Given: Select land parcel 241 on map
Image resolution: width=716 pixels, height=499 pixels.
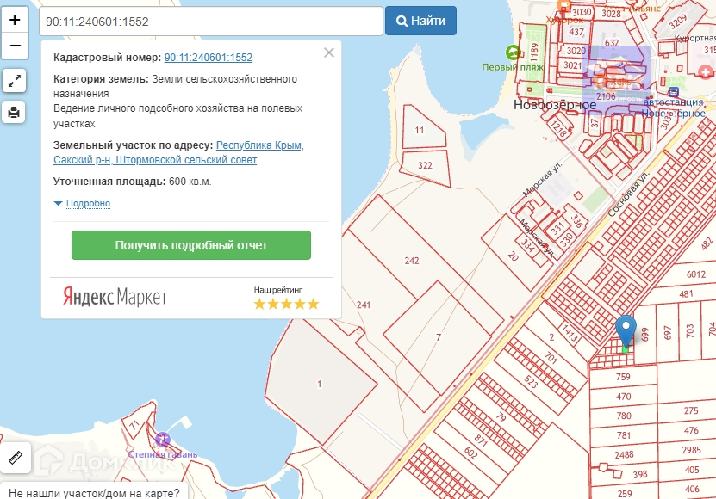Looking at the screenshot, I should click(364, 305).
